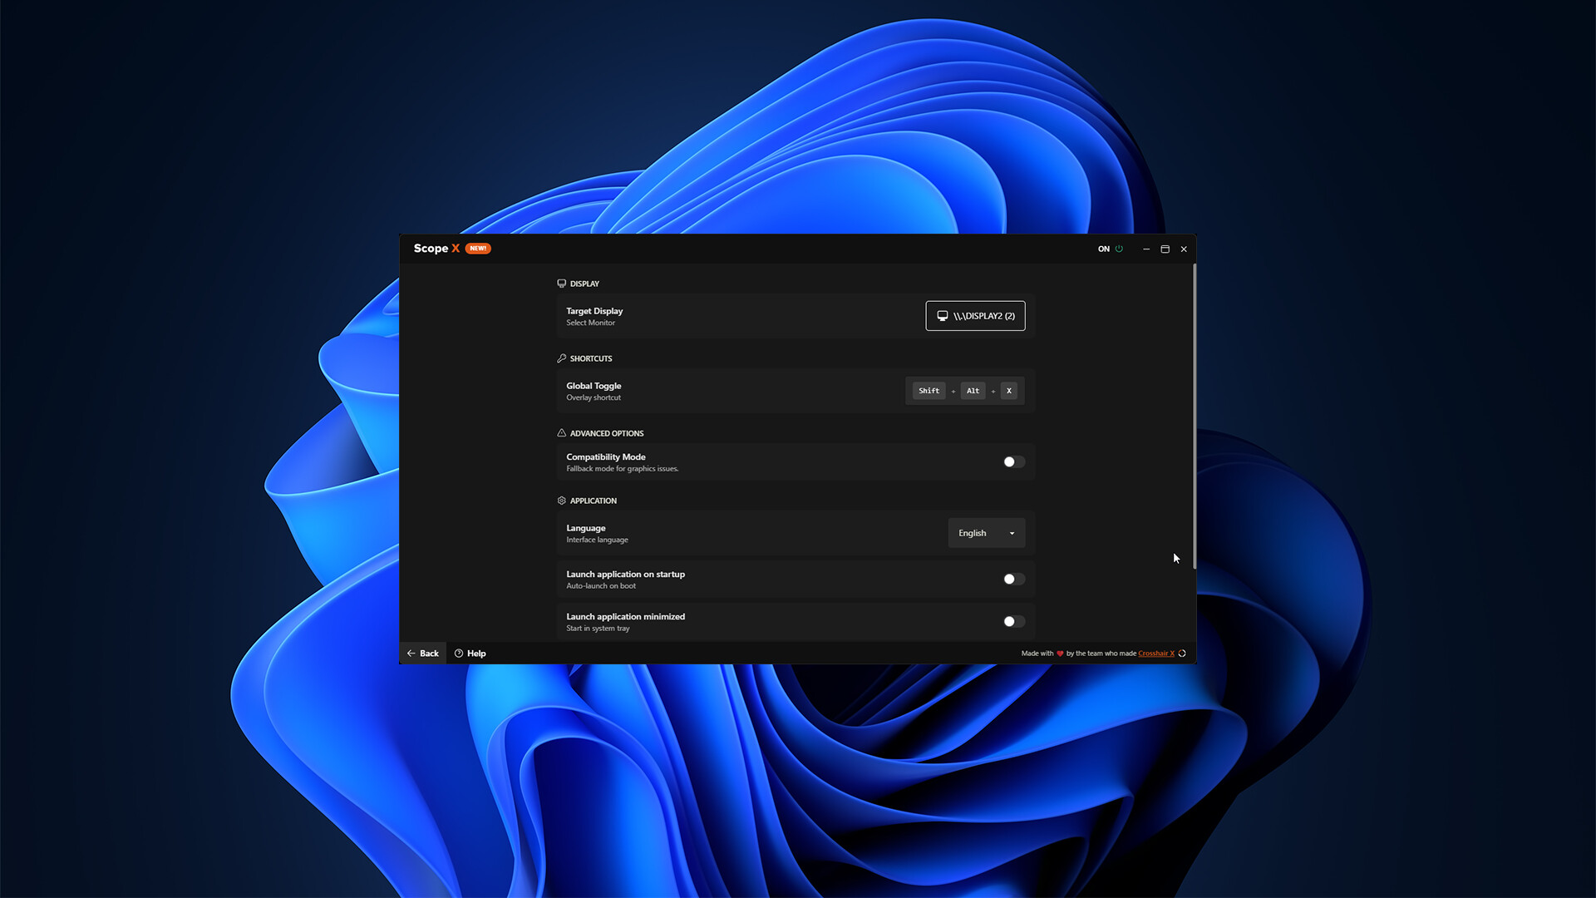Click the 'Fallback mode for graphics issues.' text
The width and height of the screenshot is (1596, 898).
623,469
